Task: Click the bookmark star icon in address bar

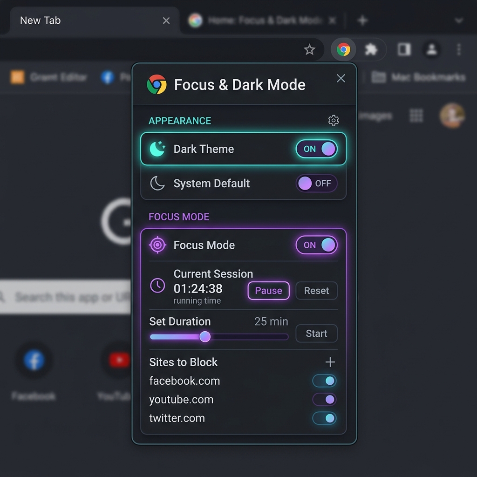Action: (309, 49)
